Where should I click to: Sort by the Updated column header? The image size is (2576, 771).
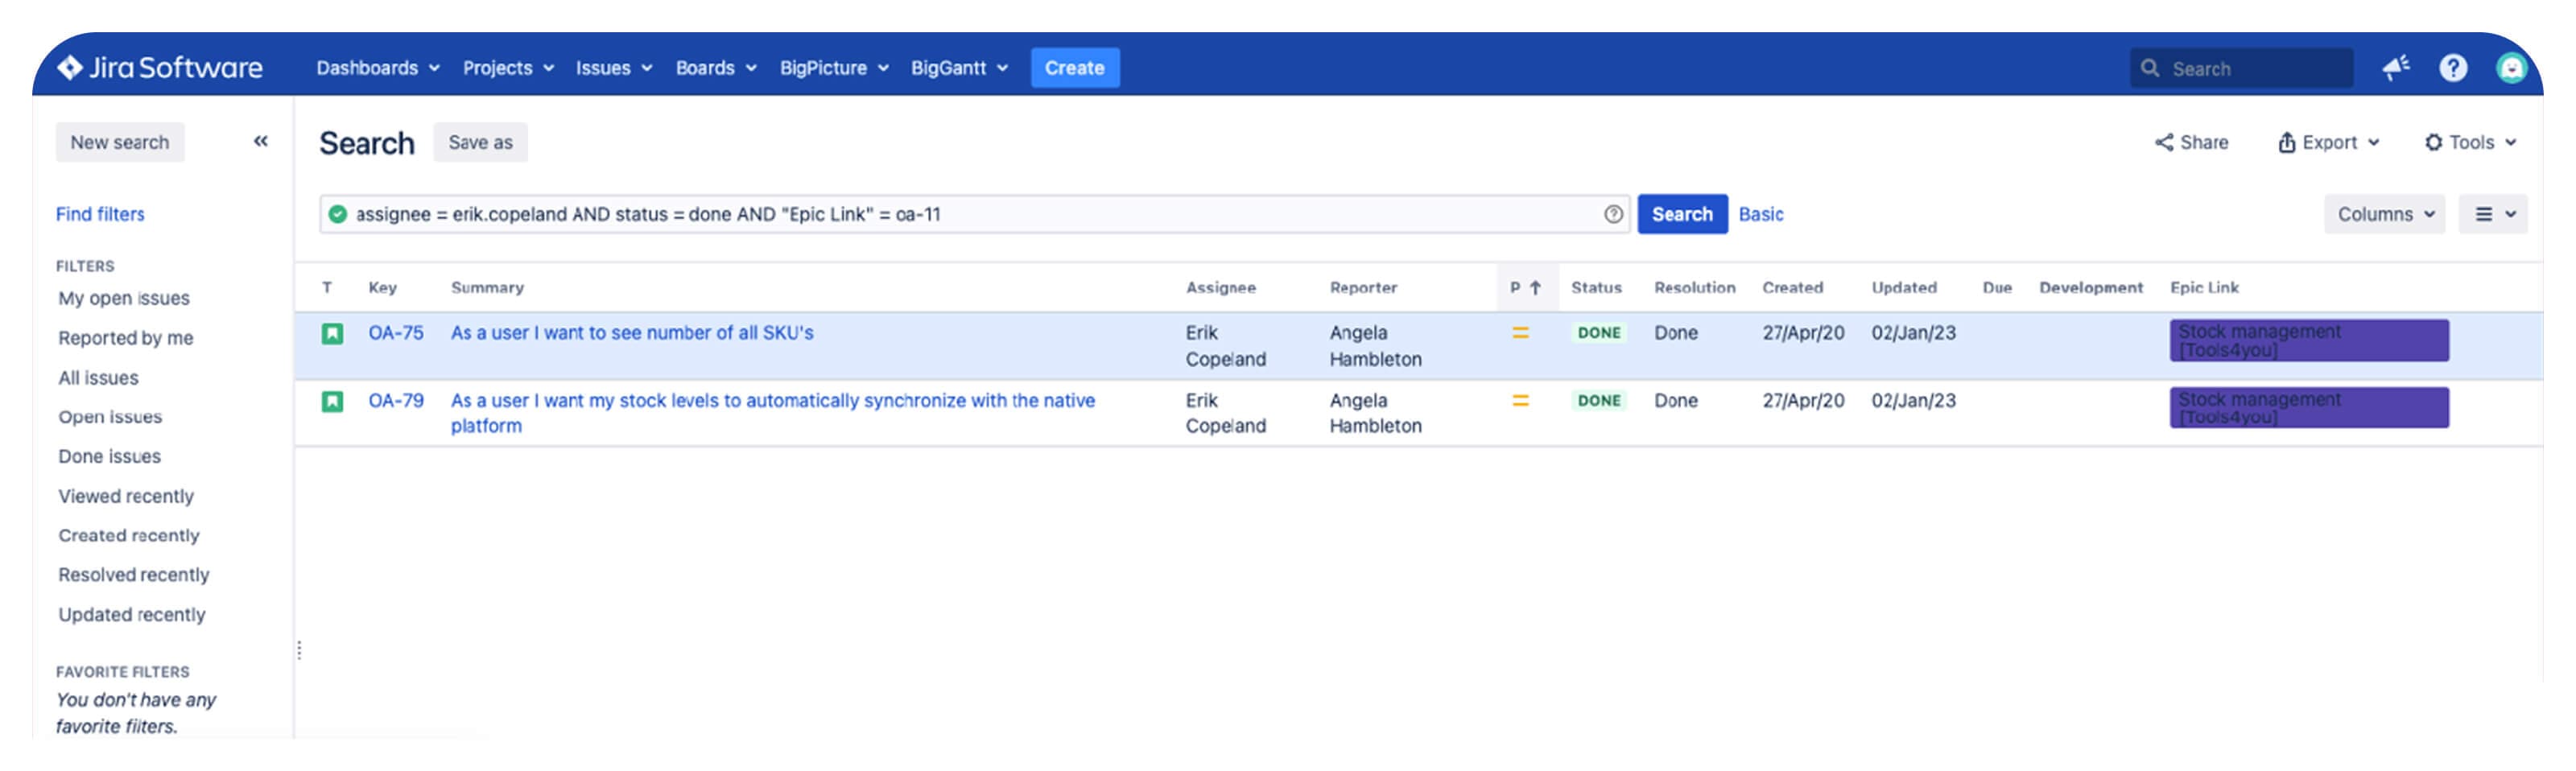(x=1904, y=288)
